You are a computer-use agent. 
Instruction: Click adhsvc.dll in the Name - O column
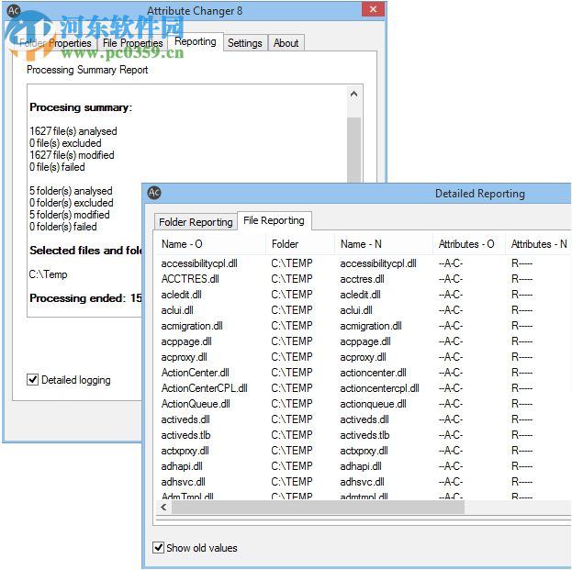coord(183,482)
